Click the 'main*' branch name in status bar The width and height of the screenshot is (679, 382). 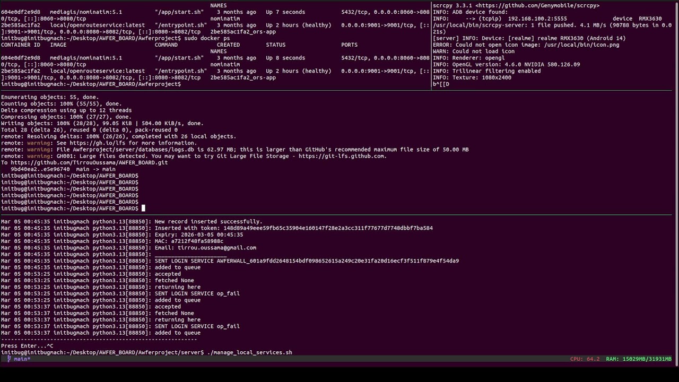(x=22, y=359)
